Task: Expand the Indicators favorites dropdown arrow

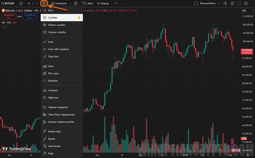Action: click(x=70, y=4)
